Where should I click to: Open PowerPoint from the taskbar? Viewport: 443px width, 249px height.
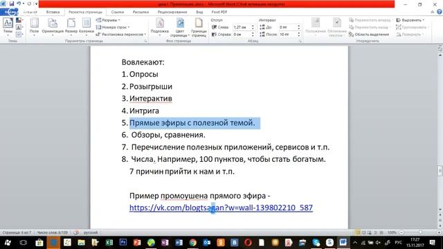[137, 243]
